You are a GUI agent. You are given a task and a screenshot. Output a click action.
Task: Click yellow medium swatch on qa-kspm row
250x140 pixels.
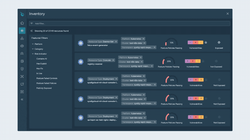point(201,117)
